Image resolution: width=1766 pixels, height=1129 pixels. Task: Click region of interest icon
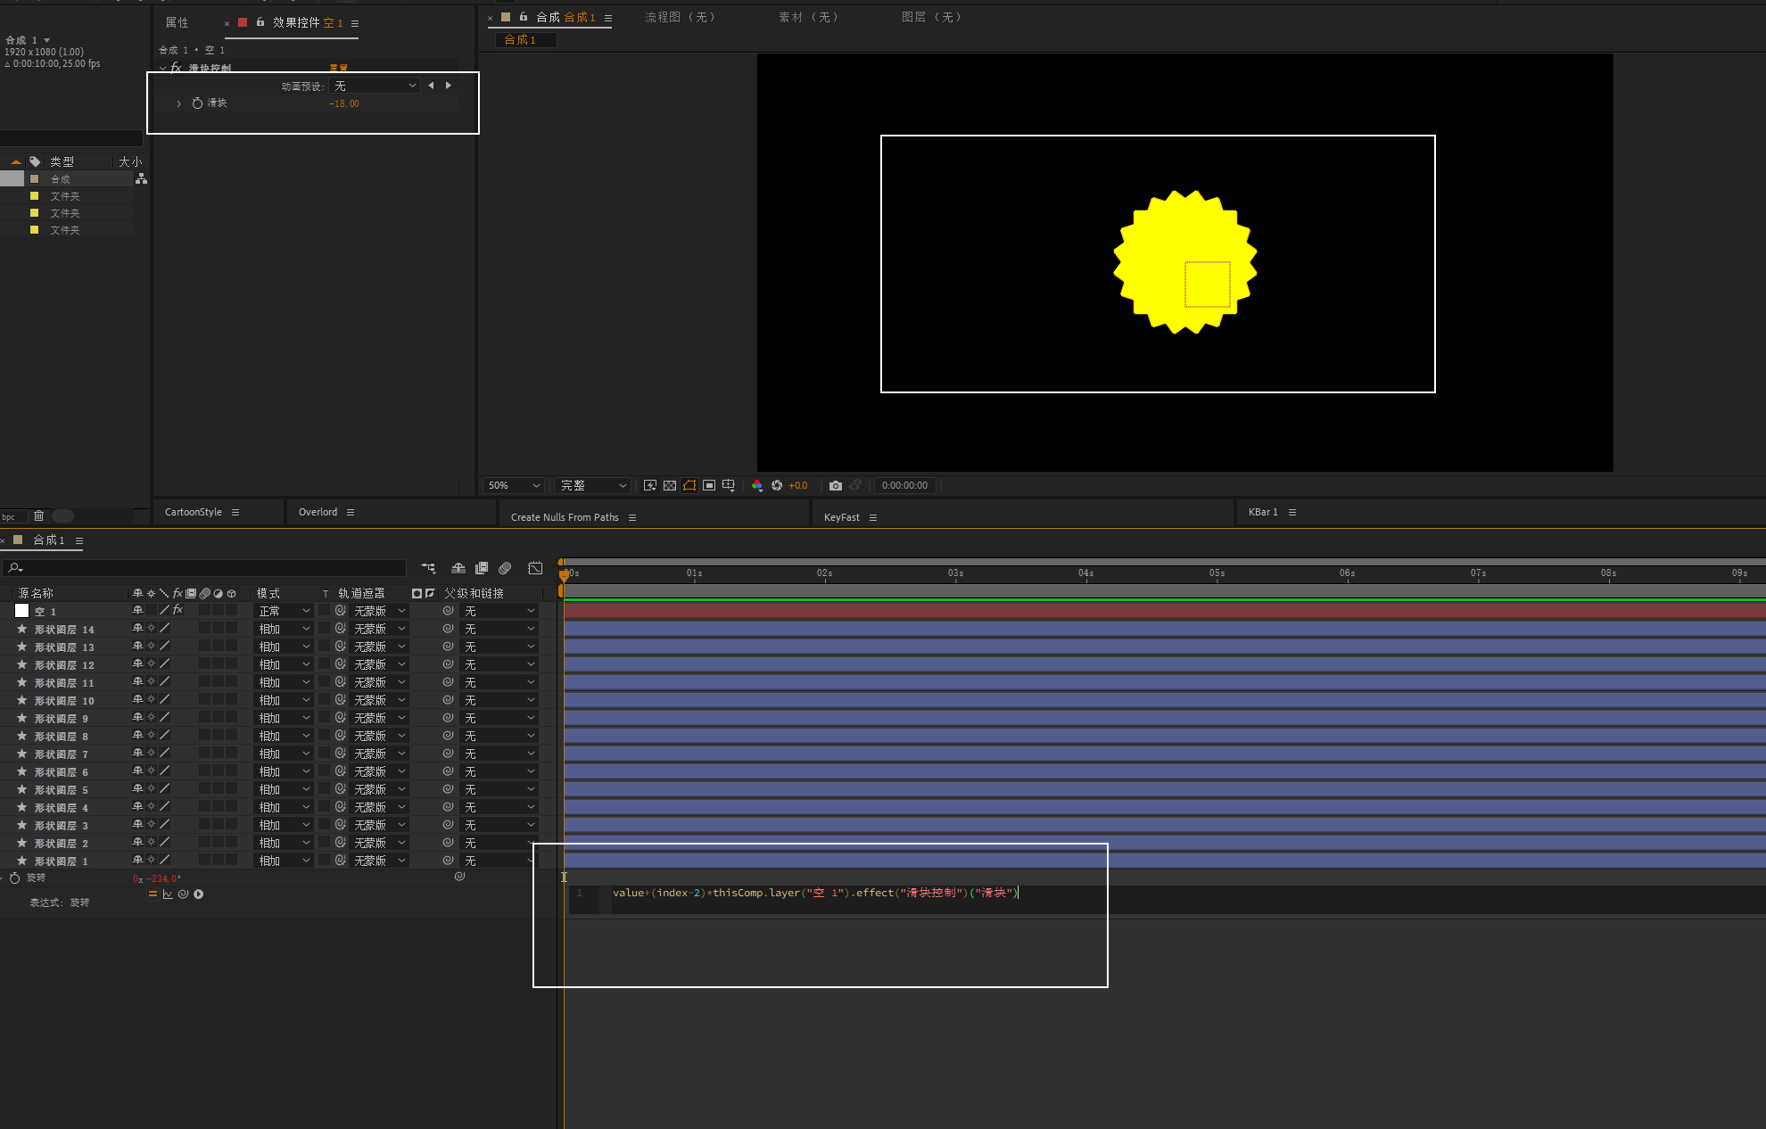tap(709, 486)
